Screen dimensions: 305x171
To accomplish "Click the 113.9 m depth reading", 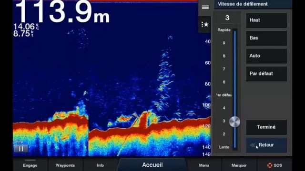I will (x=62, y=11).
